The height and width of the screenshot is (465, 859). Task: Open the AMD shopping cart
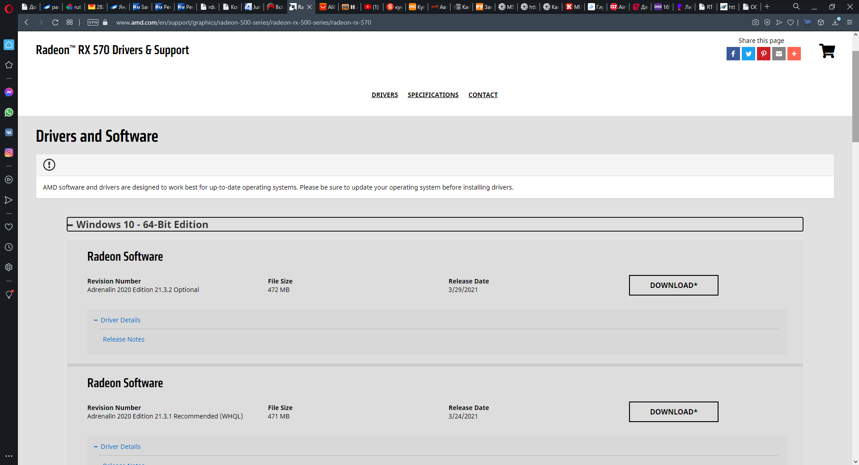[x=827, y=51]
